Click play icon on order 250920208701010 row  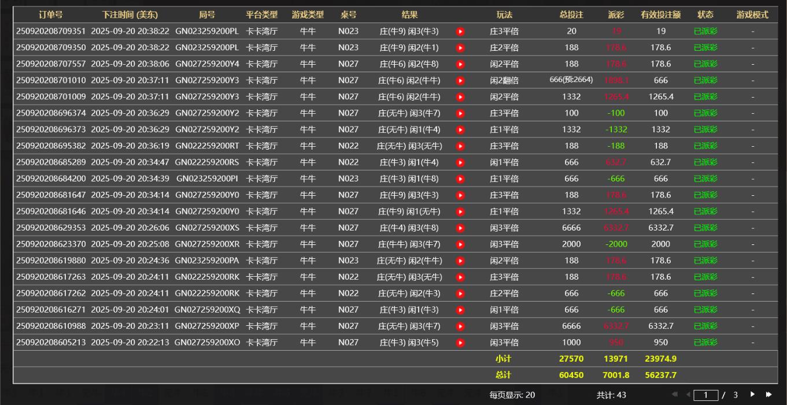coord(460,80)
